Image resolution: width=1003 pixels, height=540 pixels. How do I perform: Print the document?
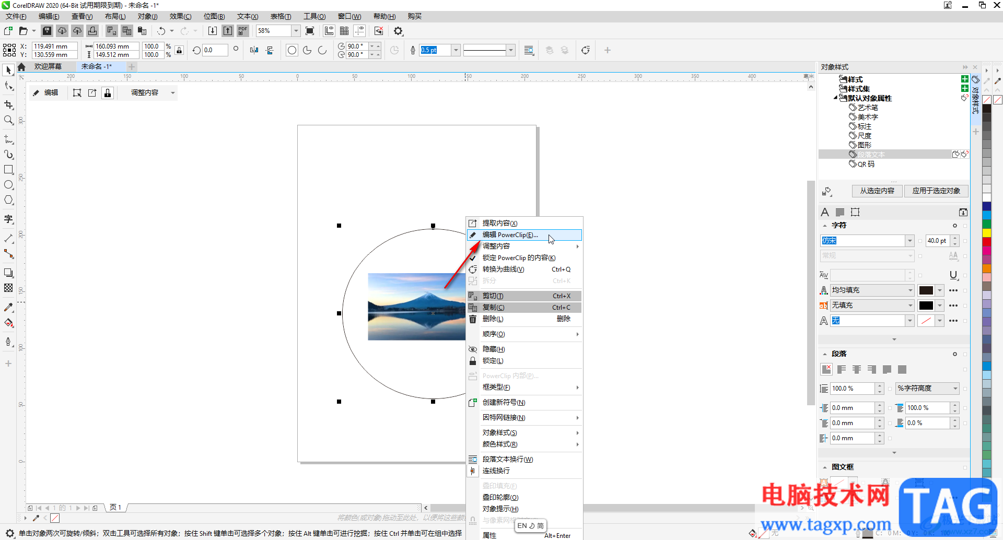pyautogui.click(x=92, y=31)
